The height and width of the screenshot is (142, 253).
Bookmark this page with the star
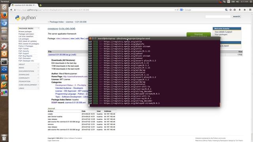coord(230,10)
